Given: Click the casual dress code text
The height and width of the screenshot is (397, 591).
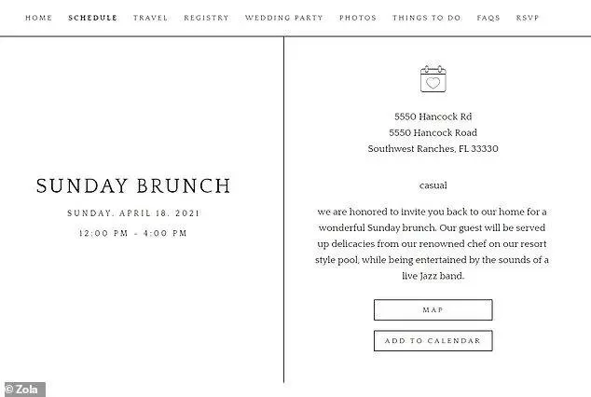Looking at the screenshot, I should point(433,185).
